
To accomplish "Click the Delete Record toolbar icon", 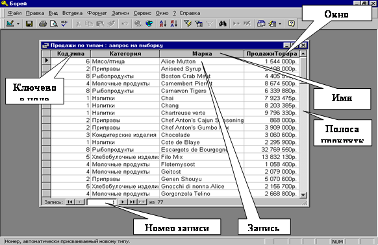I will pyautogui.click(x=247, y=23).
